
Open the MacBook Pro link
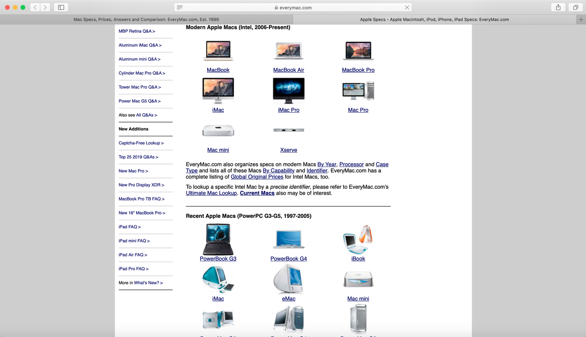(358, 70)
